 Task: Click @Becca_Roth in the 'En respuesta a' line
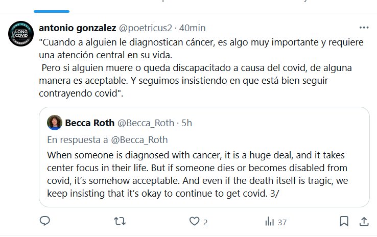140,139
